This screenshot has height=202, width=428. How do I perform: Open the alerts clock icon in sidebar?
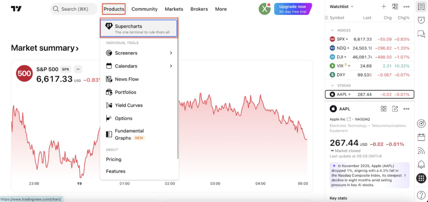tap(421, 20)
